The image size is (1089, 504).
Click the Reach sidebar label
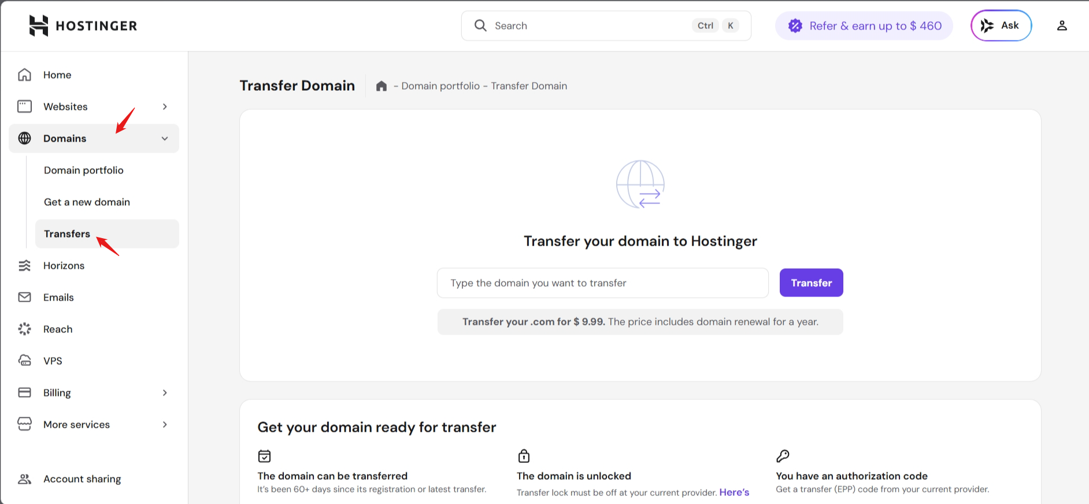pyautogui.click(x=58, y=329)
